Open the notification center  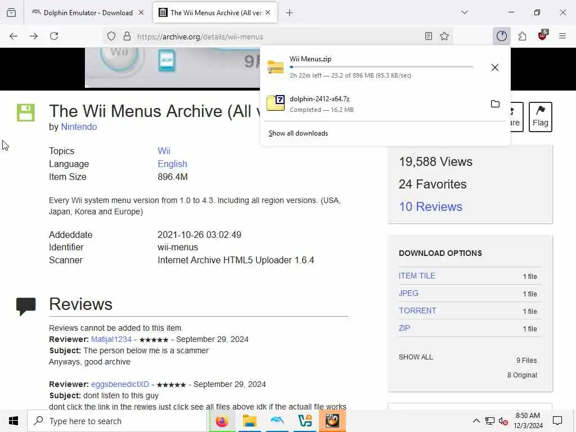tap(557, 421)
